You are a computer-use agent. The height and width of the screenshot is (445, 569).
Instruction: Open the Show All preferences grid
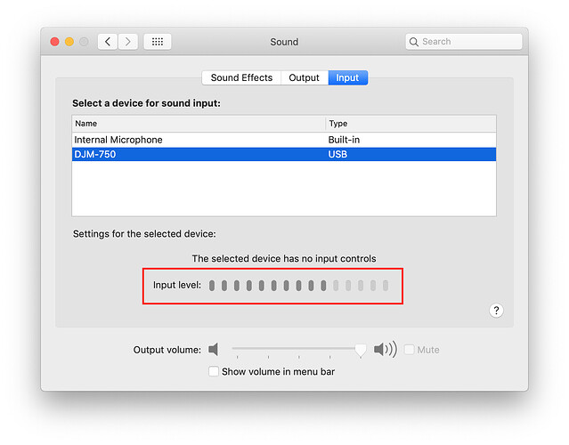click(x=158, y=42)
